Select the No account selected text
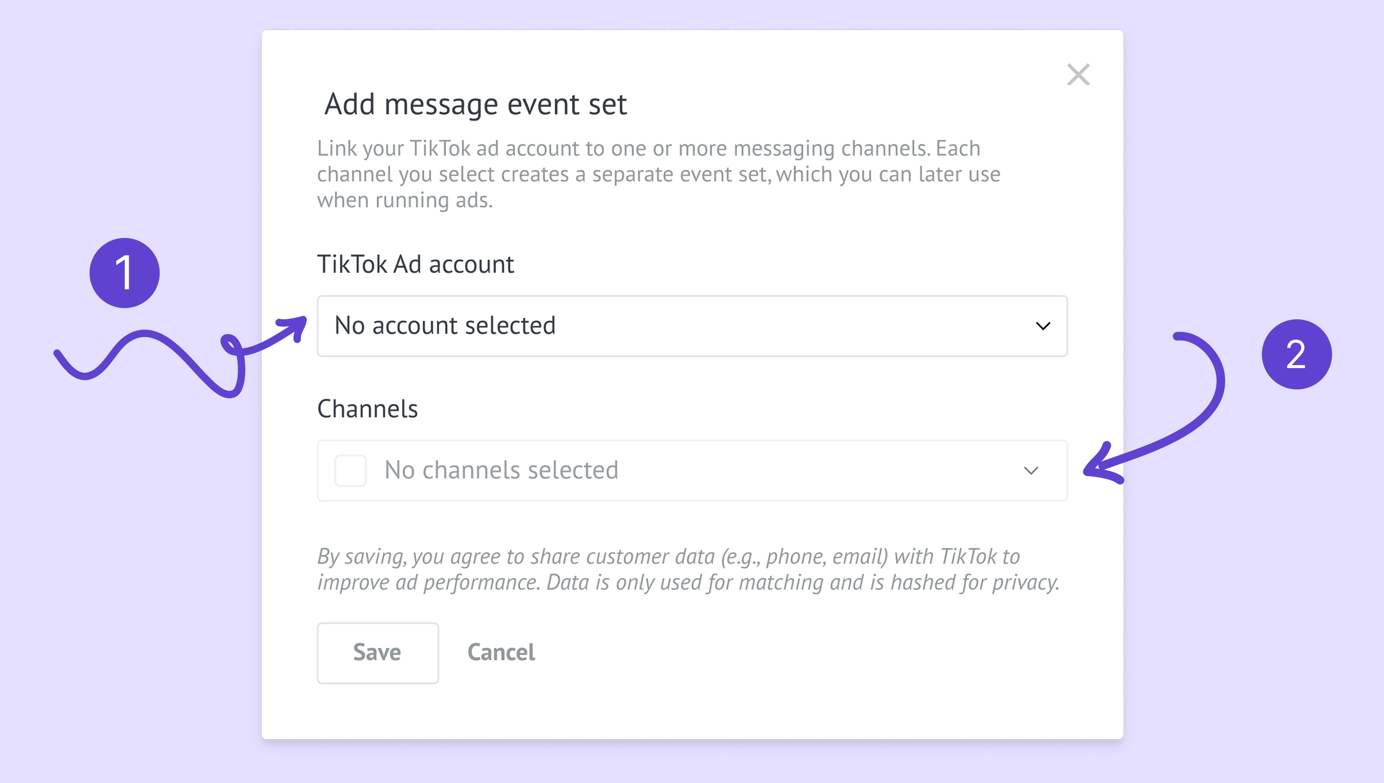 445,326
